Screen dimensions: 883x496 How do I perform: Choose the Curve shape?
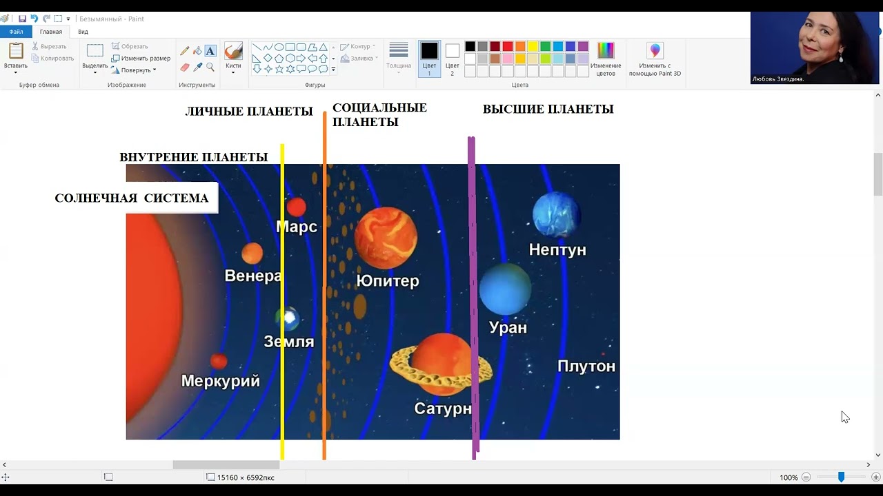(268, 47)
